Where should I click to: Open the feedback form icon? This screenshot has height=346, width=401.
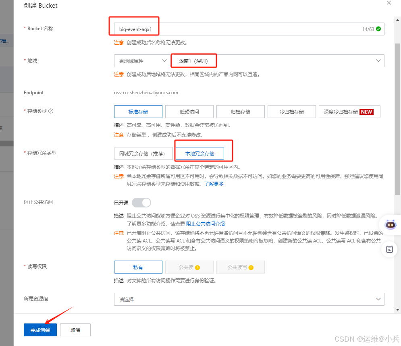pyautogui.click(x=389, y=249)
